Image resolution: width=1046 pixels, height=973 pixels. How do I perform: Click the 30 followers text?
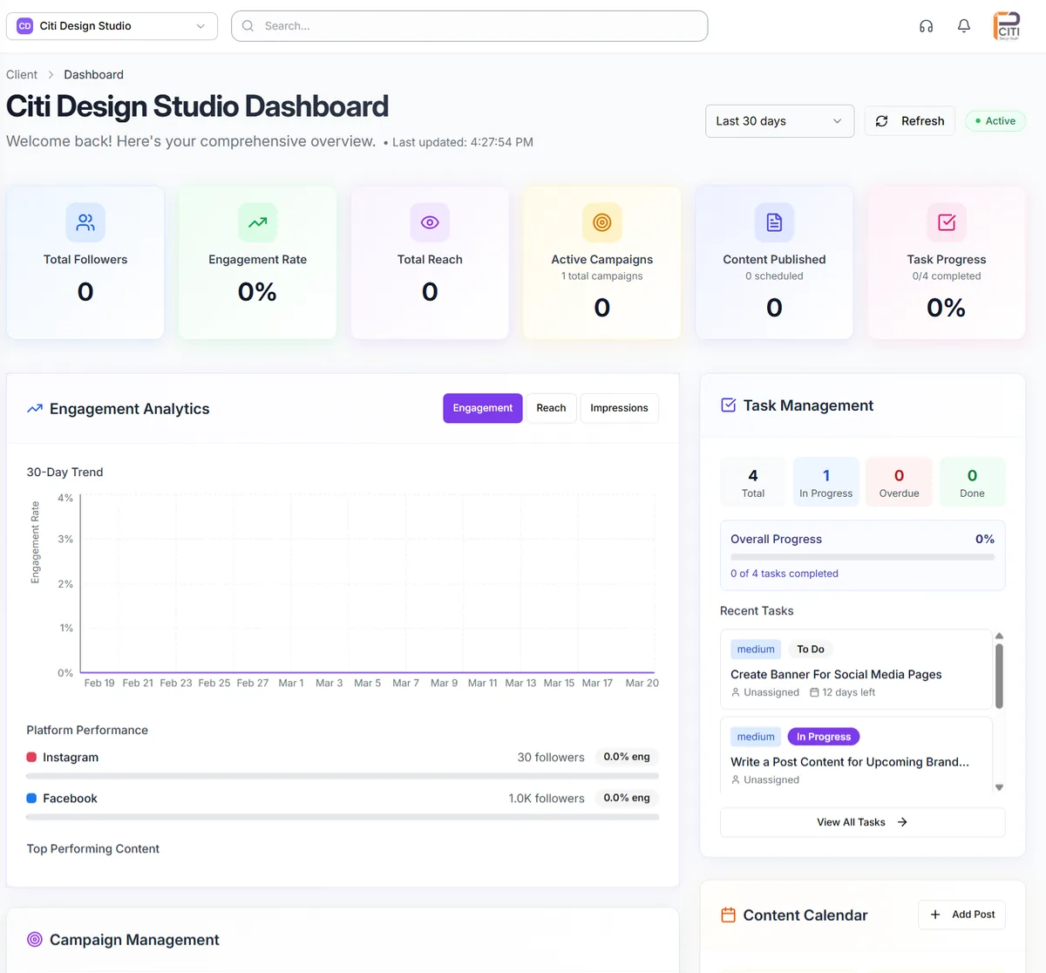[551, 757]
